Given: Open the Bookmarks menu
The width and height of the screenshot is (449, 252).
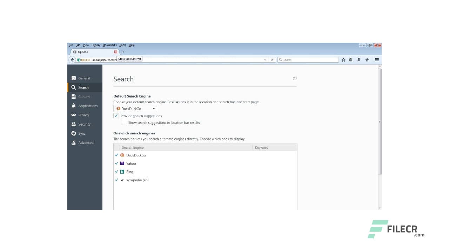Looking at the screenshot, I should pos(109,45).
